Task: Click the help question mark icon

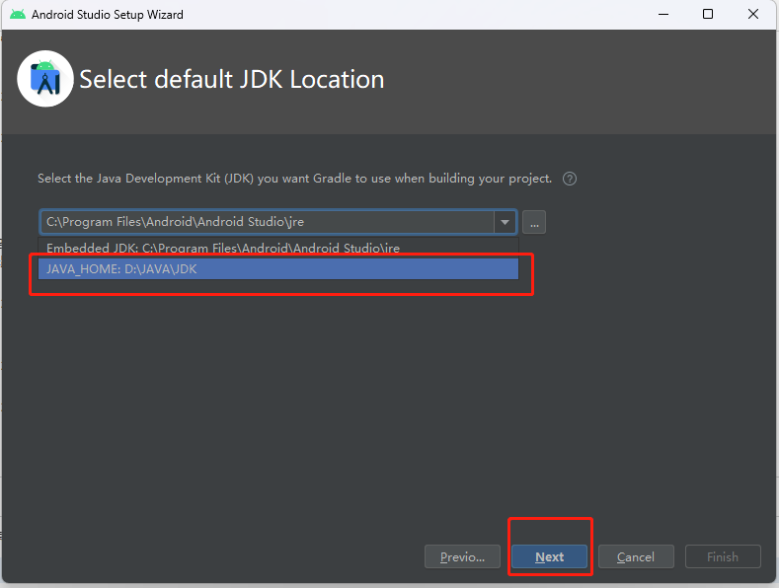Action: pos(570,180)
